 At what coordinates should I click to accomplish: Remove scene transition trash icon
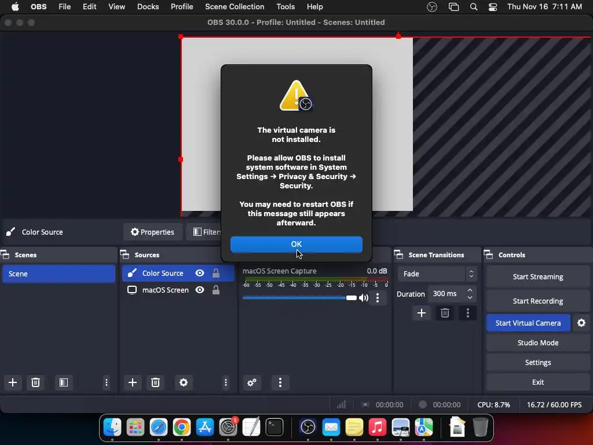click(445, 313)
